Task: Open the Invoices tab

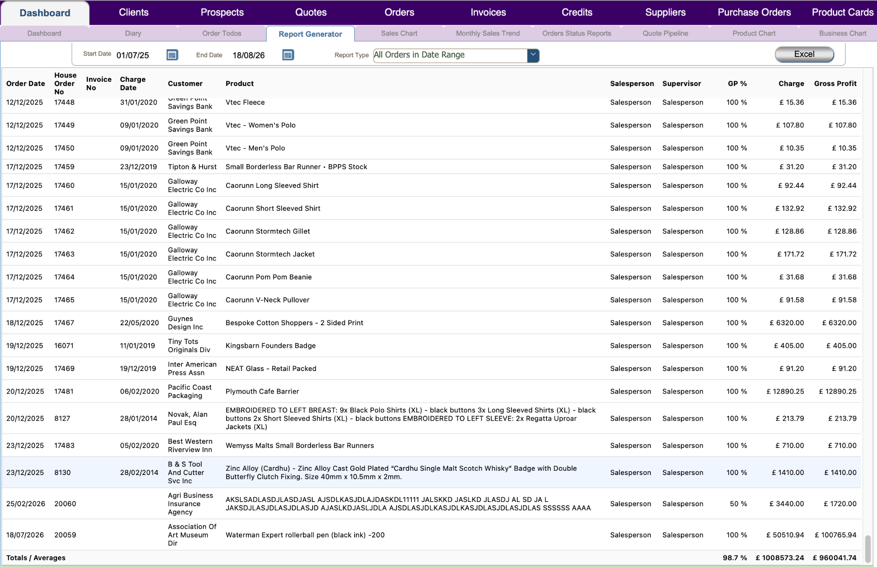Action: [x=488, y=12]
